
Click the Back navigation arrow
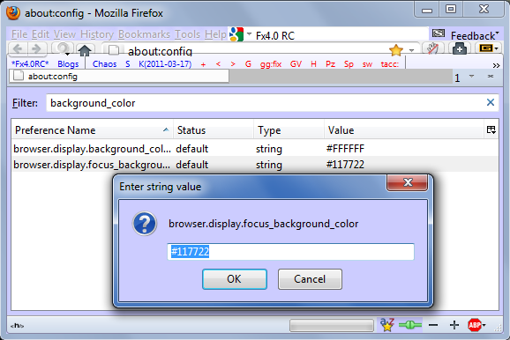18,48
